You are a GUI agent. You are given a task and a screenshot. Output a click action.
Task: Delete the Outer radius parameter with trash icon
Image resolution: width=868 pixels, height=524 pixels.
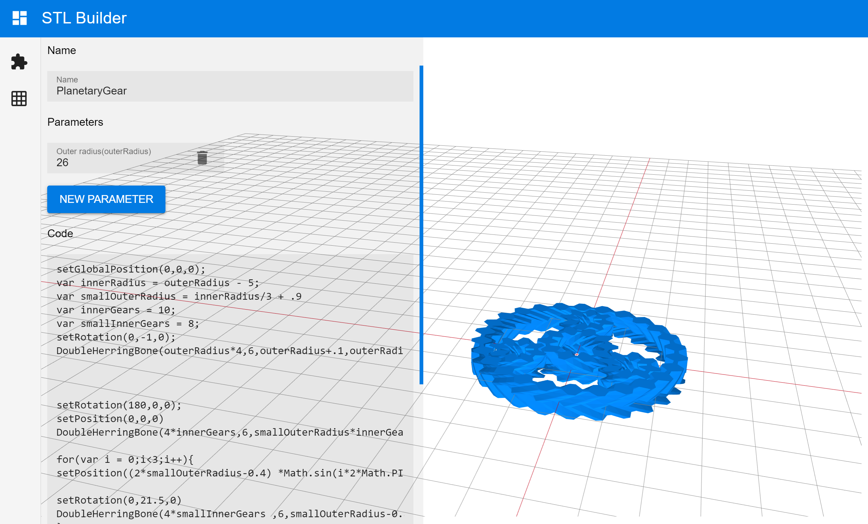[202, 158]
